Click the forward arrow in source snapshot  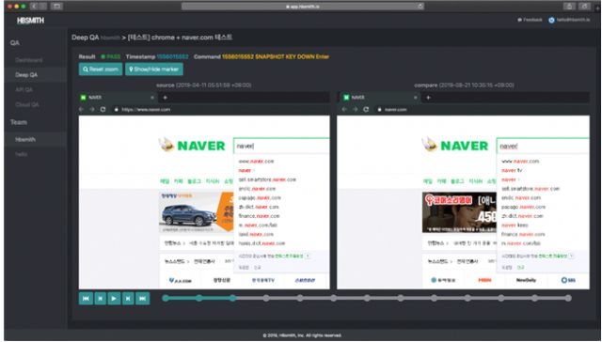(x=92, y=110)
